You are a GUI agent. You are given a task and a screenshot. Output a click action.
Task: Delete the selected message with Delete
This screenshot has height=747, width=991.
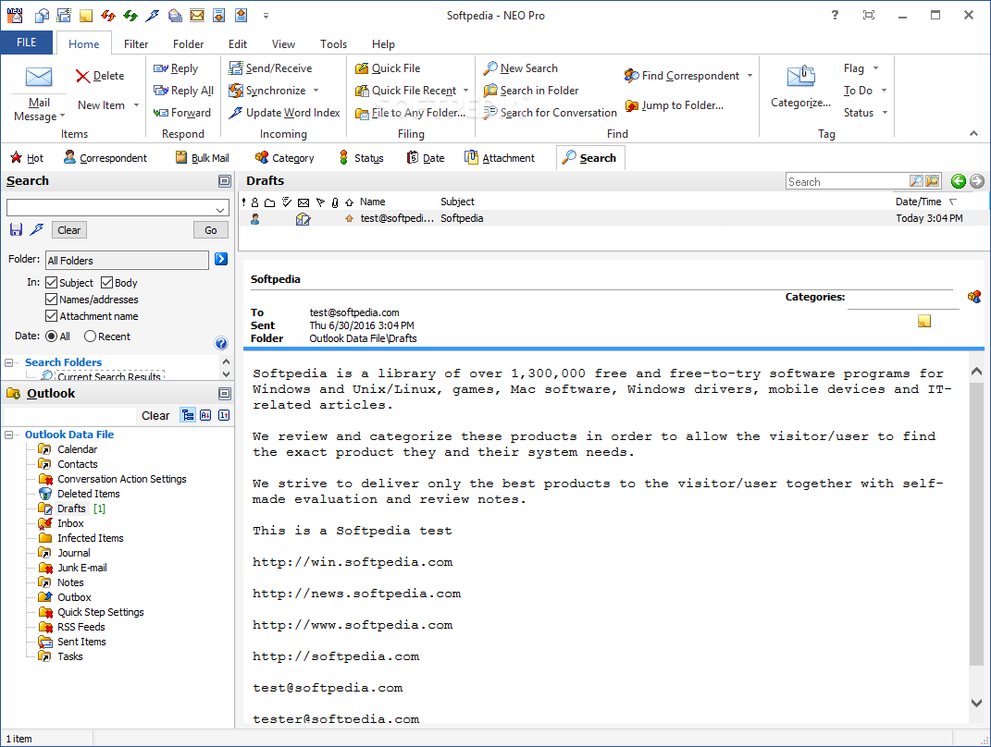point(100,76)
